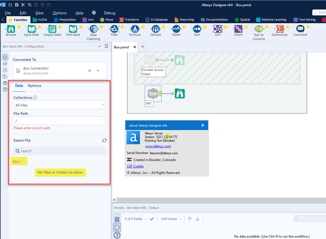Open the Collections All Files dropdown
This screenshot has height=239, width=326.
click(x=59, y=105)
